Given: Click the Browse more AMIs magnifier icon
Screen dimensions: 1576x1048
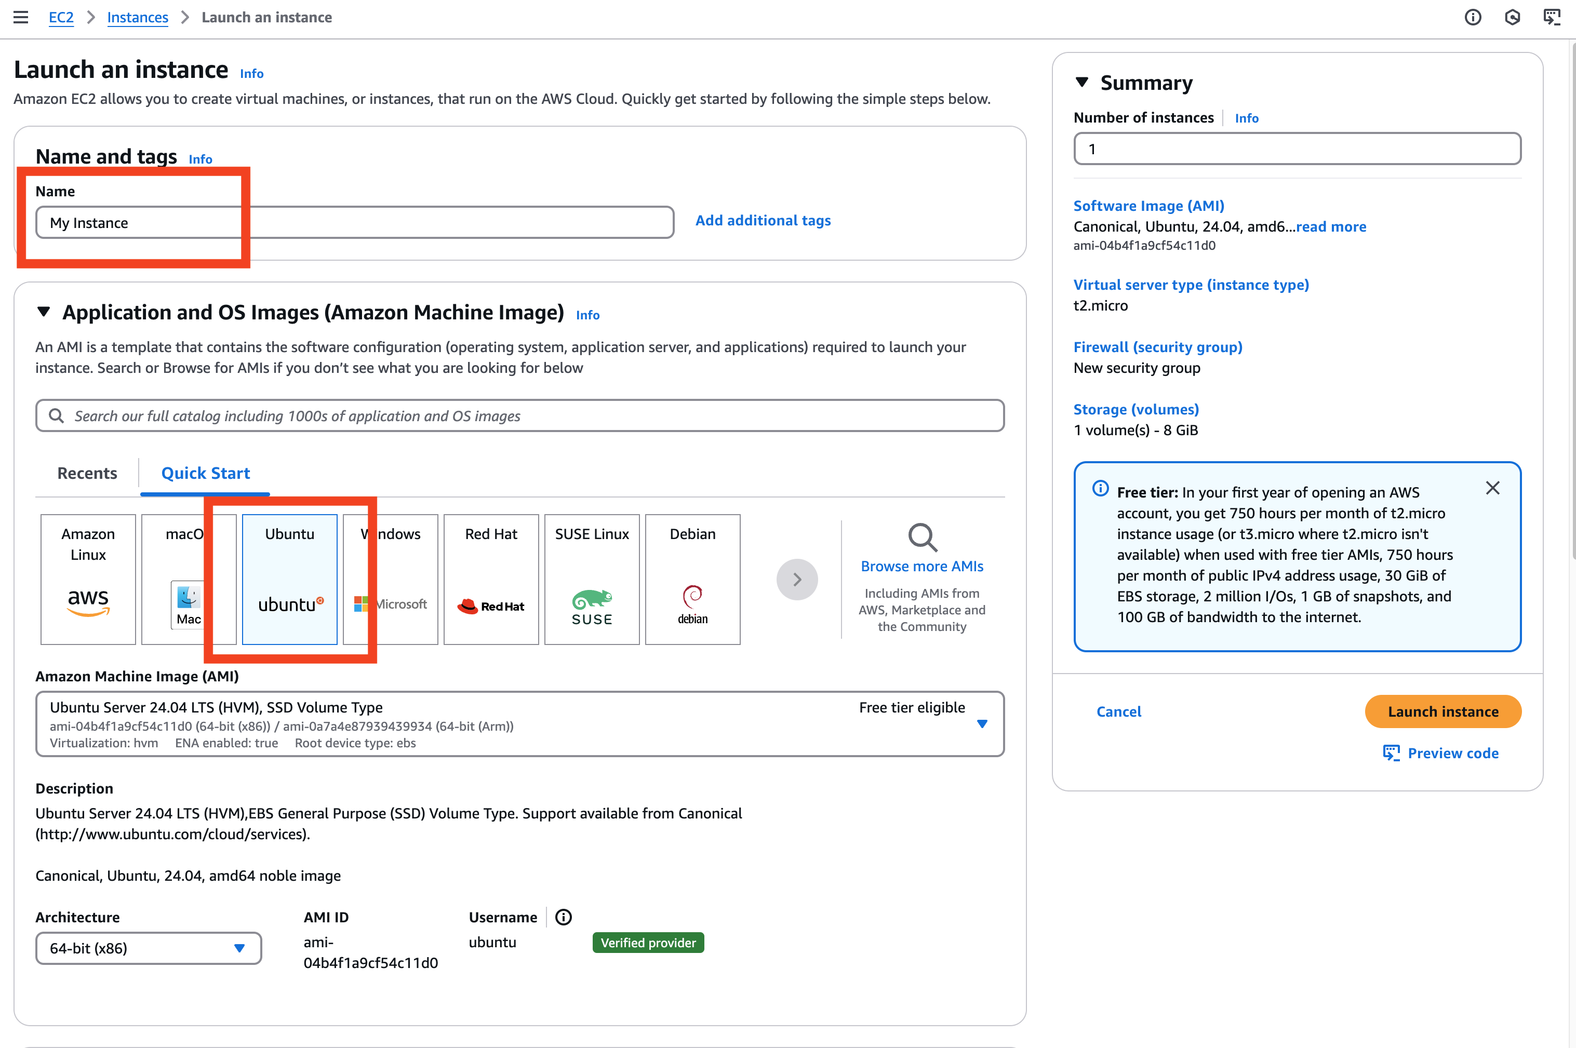Looking at the screenshot, I should pyautogui.click(x=923, y=536).
